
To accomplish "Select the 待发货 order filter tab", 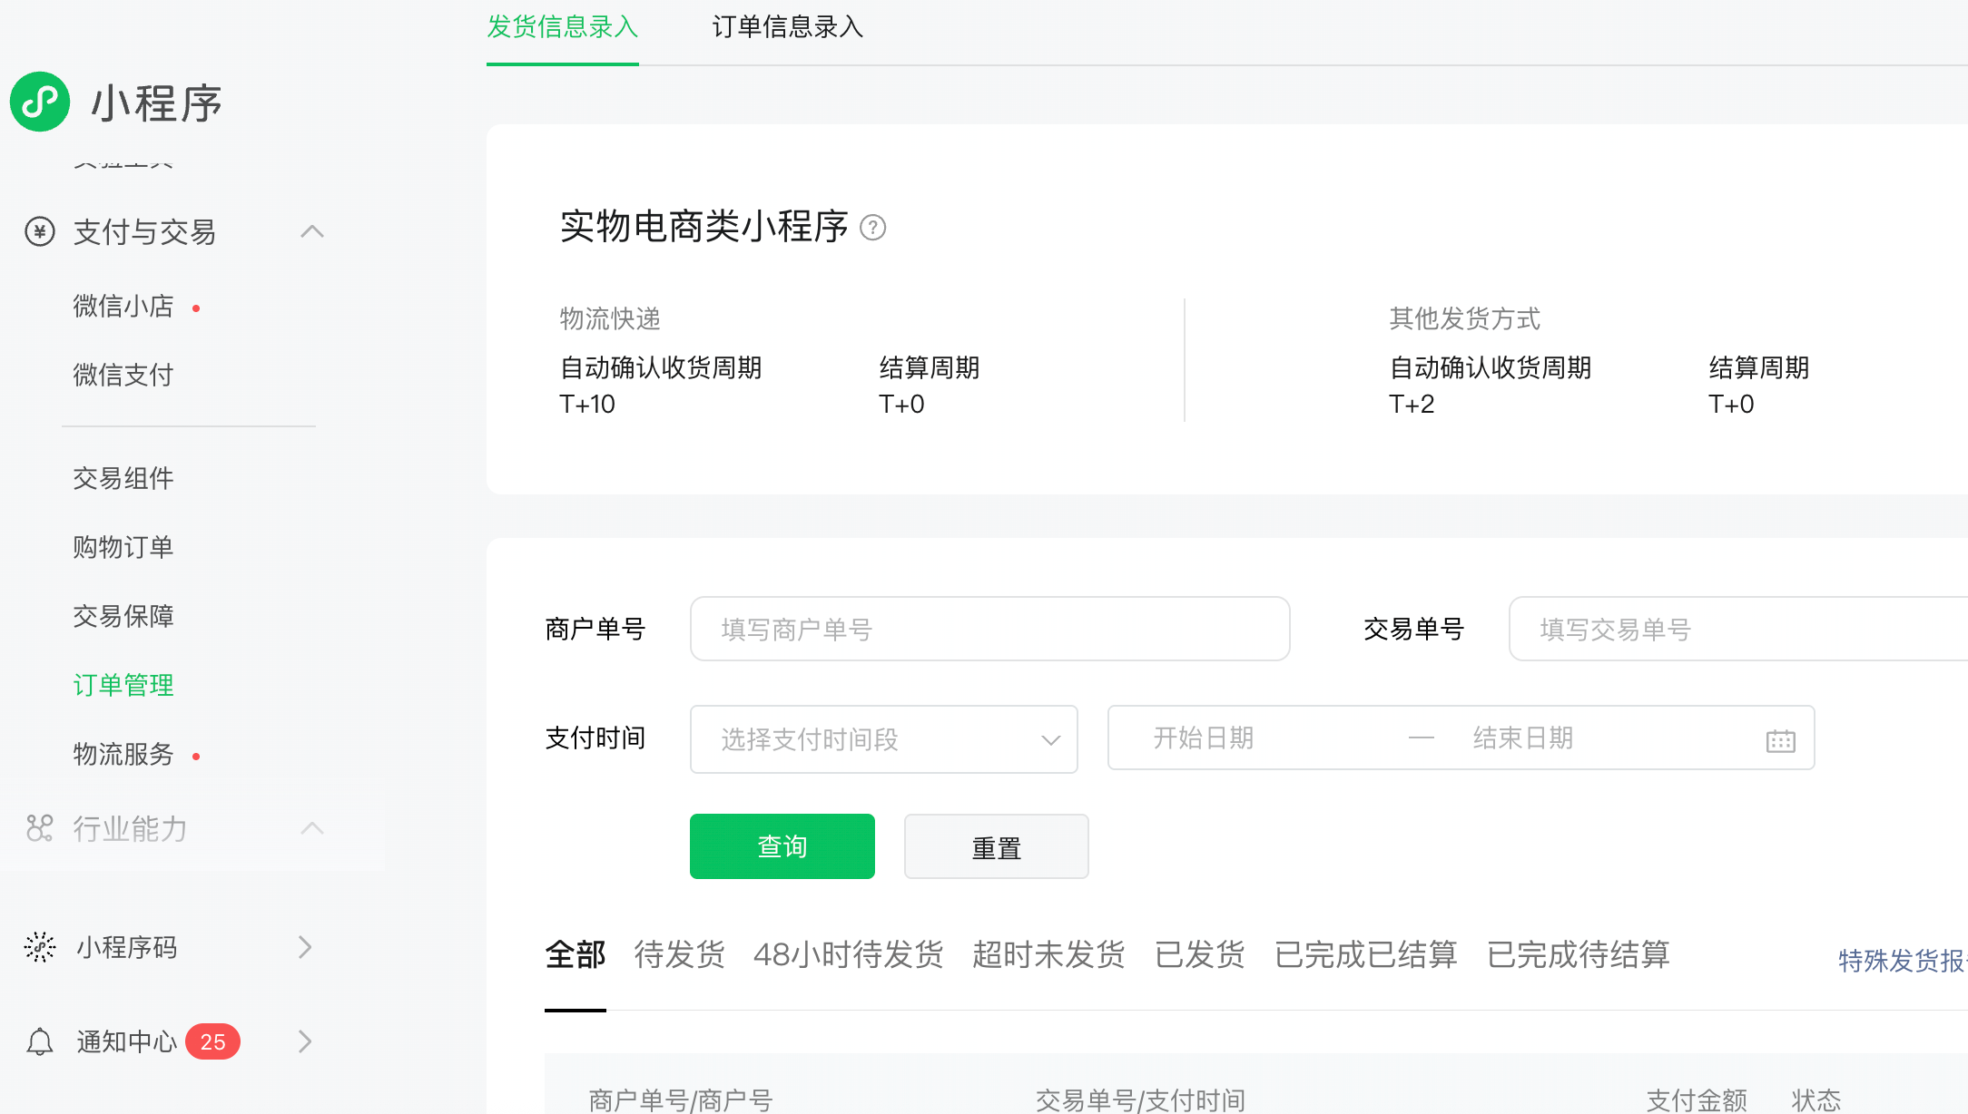I will coord(679,954).
